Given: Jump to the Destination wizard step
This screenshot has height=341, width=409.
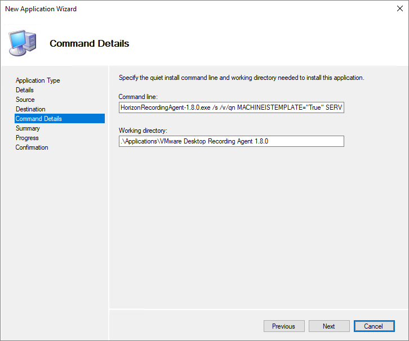Looking at the screenshot, I should point(30,109).
